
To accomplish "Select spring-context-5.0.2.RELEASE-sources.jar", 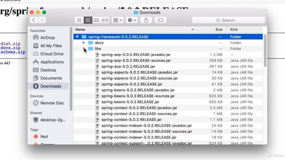I will click(x=168, y=114).
